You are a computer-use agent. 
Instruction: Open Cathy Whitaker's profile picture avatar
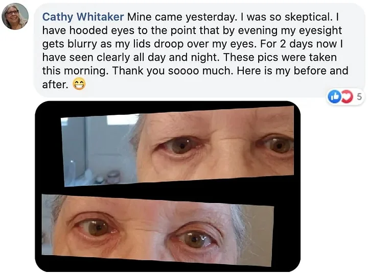click(x=15, y=16)
